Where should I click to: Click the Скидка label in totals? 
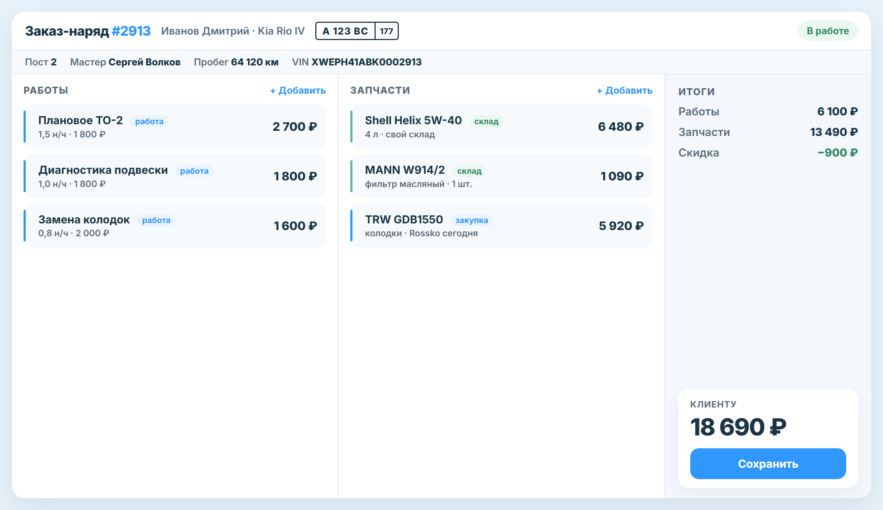click(x=699, y=152)
